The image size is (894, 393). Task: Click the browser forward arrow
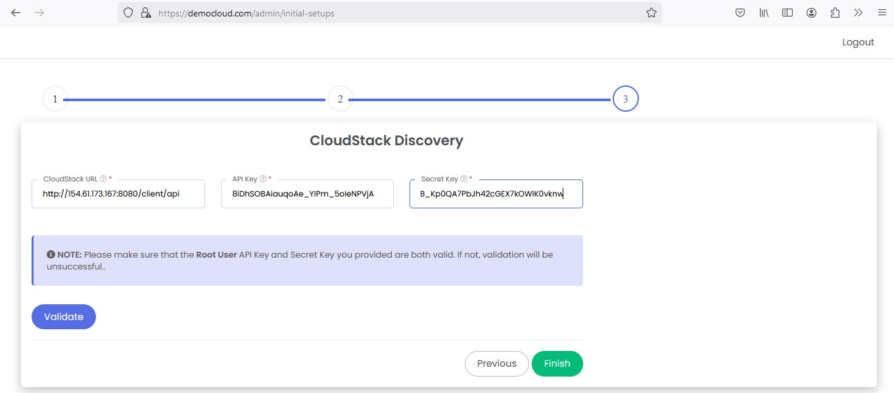(x=39, y=12)
